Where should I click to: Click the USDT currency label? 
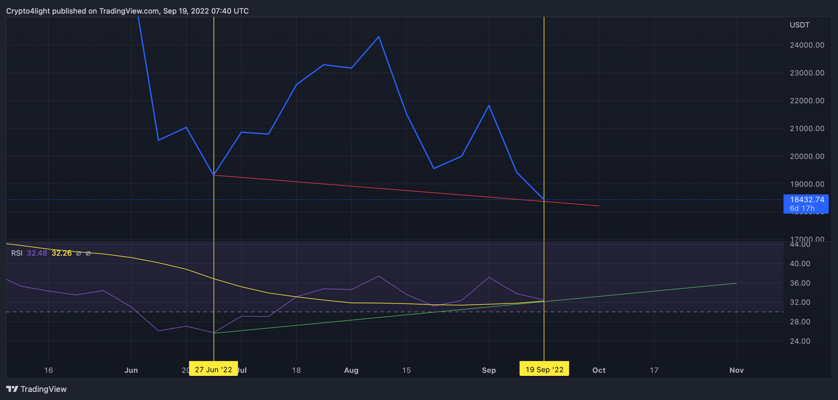(x=799, y=25)
